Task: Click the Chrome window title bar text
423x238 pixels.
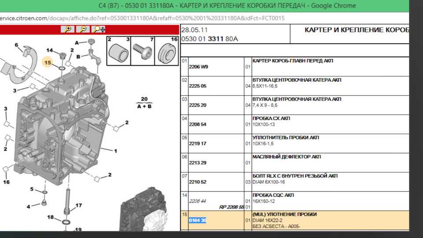Action: pos(227,5)
